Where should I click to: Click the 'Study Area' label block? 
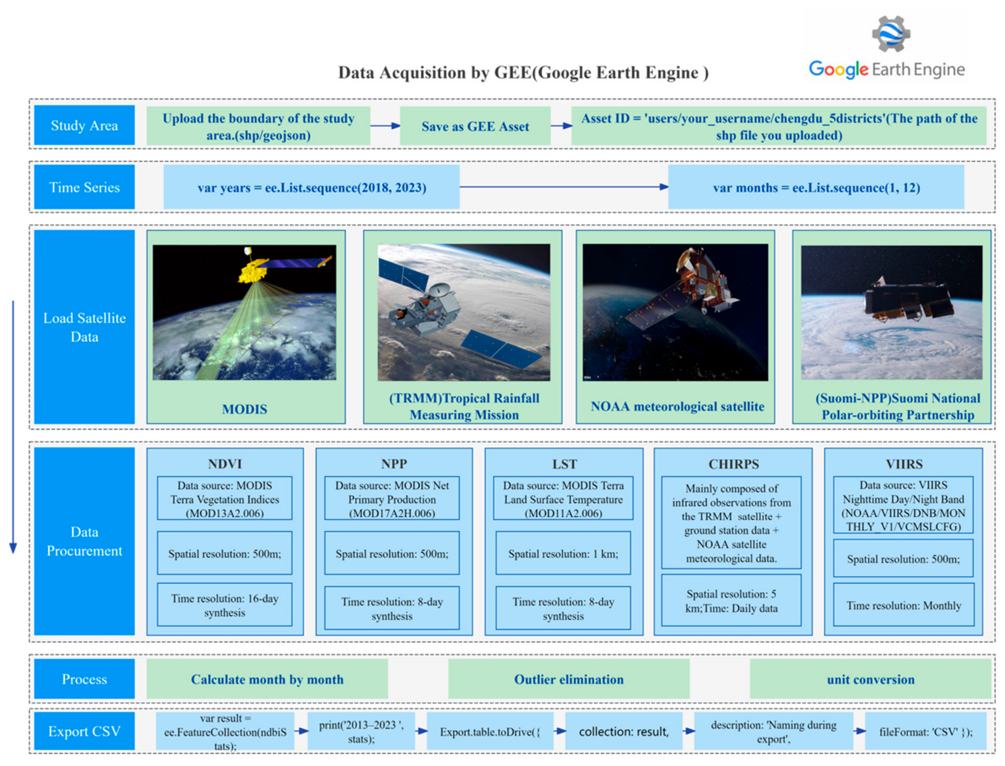(x=84, y=125)
